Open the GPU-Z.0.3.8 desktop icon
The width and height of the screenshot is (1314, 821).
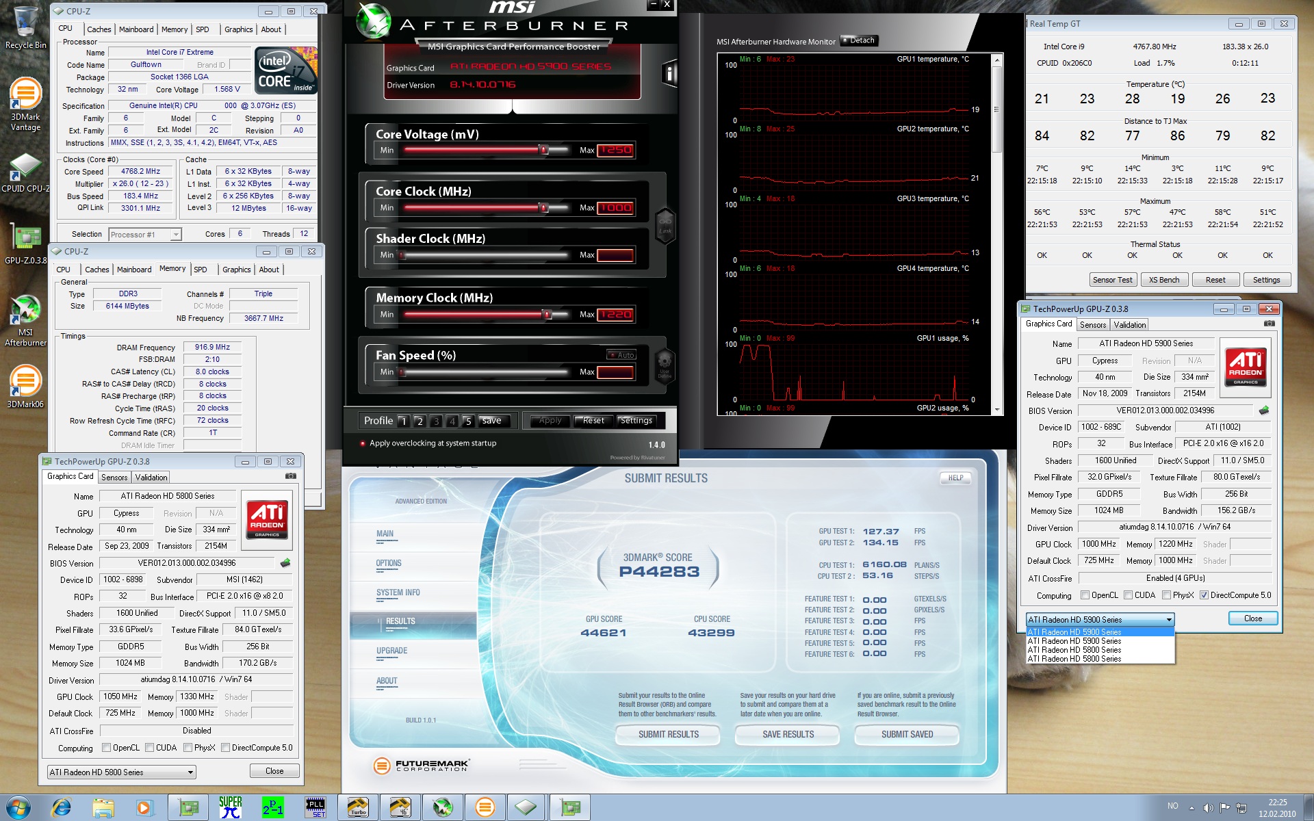[25, 244]
